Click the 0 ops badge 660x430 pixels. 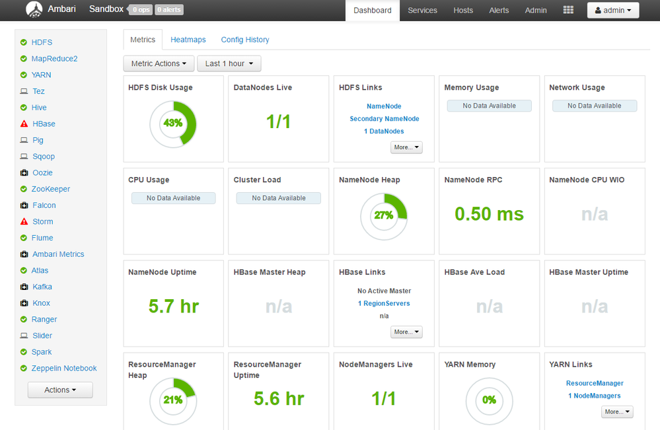pyautogui.click(x=141, y=10)
